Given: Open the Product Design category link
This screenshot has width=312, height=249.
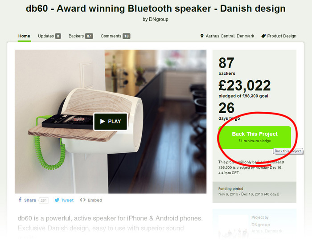Looking at the screenshot, I should pyautogui.click(x=282, y=36).
